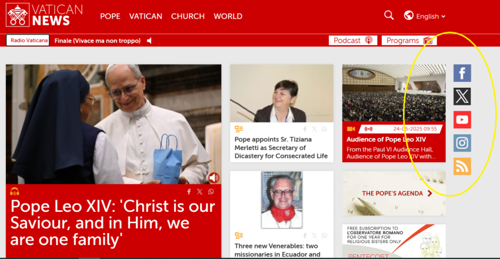The image size is (500, 259).
Task: Open the X social icon in the sidebar
Action: point(462,97)
